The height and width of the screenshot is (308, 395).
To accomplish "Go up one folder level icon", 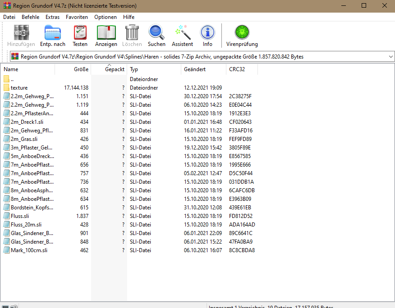I will pyautogui.click(x=15, y=57).
